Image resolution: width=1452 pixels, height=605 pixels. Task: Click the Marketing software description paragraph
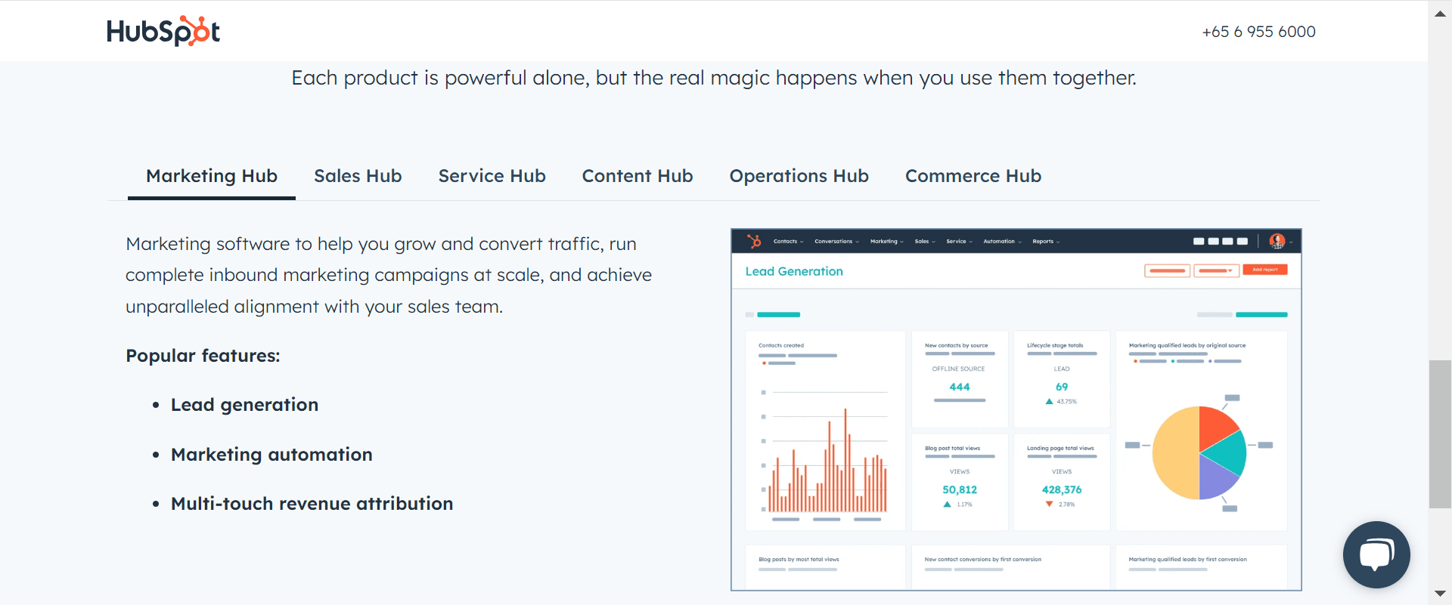click(x=389, y=275)
